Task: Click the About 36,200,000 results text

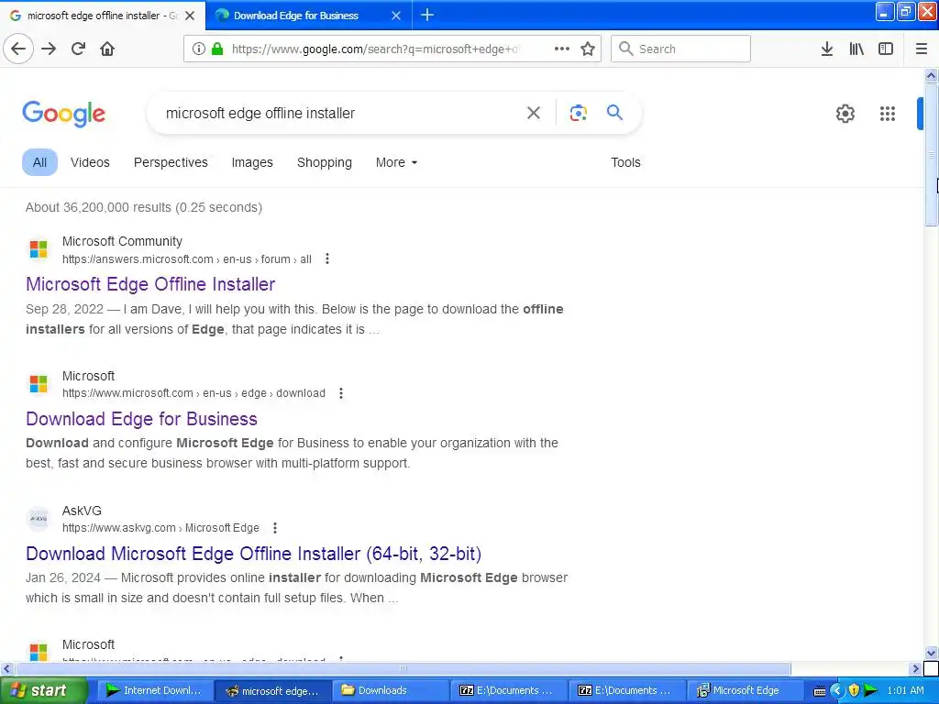Action: click(x=144, y=207)
